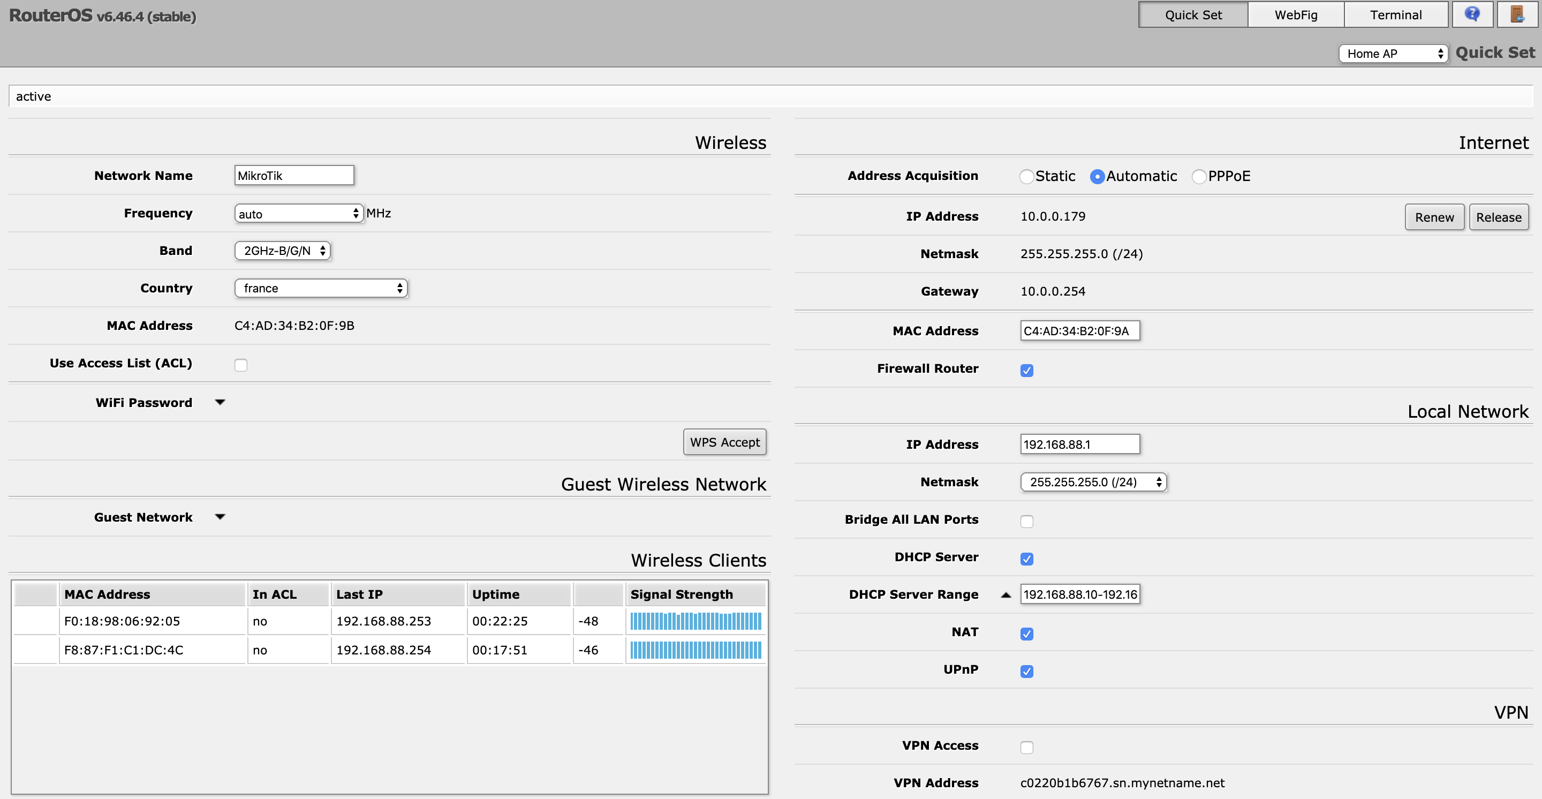Expand the WiFi Password section arrow
This screenshot has height=799, width=1542.
click(220, 402)
